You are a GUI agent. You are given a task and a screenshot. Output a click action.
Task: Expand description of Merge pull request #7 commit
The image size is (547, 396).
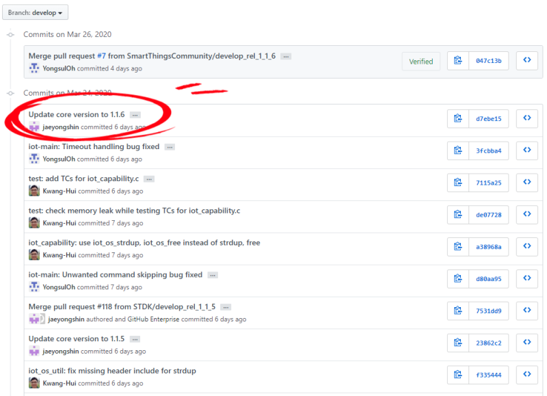(286, 57)
